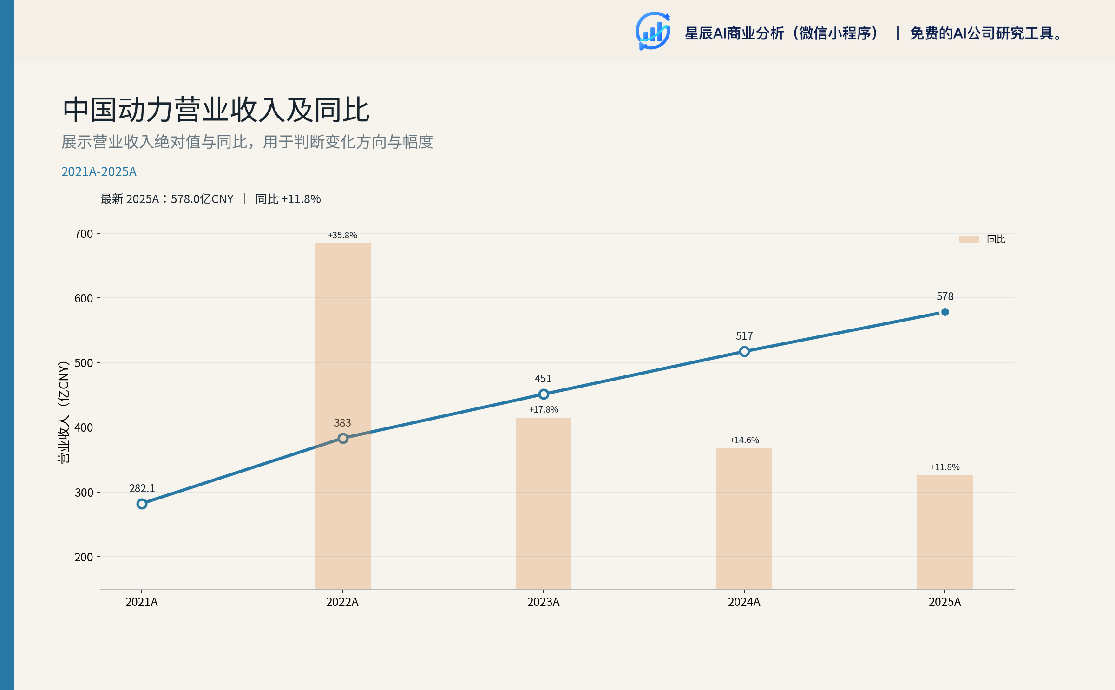Click the data value label 578

tap(944, 296)
